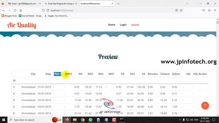Click the AQI_Bucket column header
219x123 pixels.
coord(200,74)
